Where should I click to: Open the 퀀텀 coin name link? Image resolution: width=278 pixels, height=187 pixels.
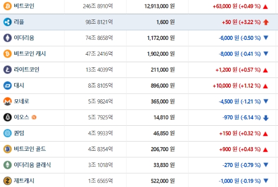coord(19,133)
